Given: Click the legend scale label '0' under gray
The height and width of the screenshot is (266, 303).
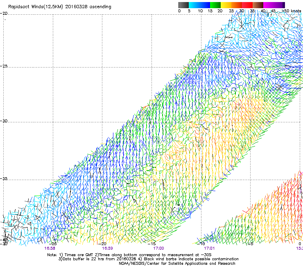Looking at the screenshot, I should point(179,11).
